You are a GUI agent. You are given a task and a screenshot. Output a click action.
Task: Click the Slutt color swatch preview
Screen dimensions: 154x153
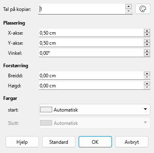coord(46,123)
